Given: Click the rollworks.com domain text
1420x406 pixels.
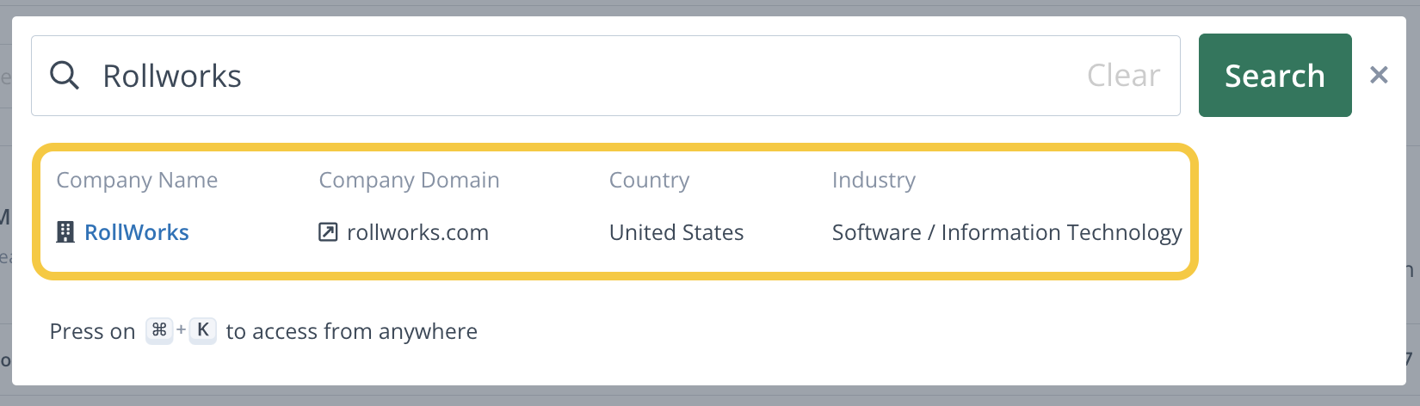Looking at the screenshot, I should coord(417,232).
